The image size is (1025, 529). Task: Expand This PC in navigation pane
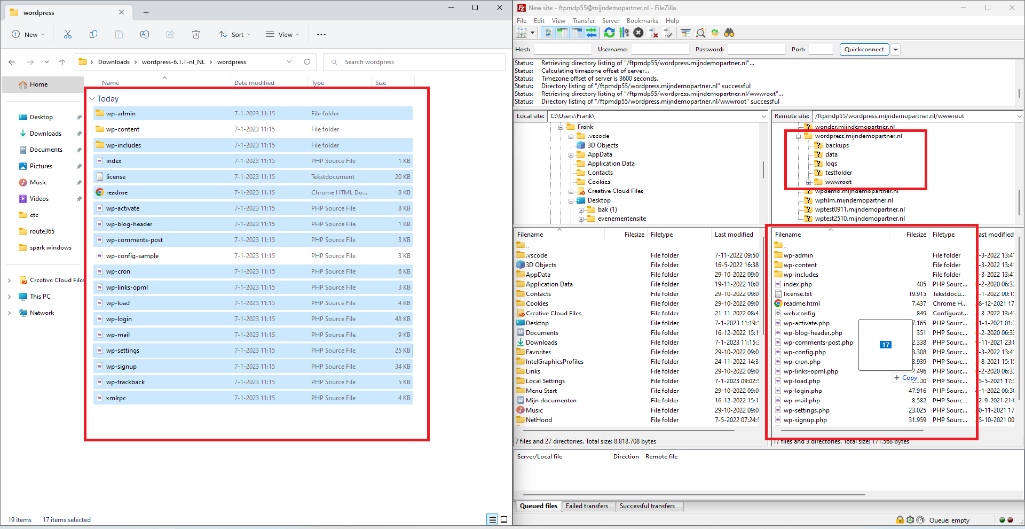pyautogui.click(x=9, y=297)
